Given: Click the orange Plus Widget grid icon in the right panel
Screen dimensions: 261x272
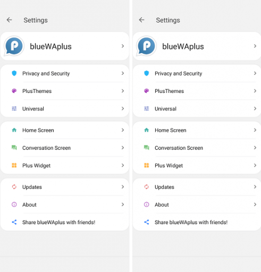Looking at the screenshot, I should 147,165.
